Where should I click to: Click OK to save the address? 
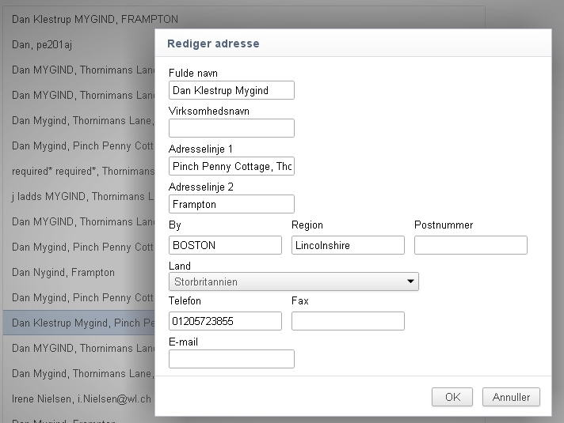click(x=452, y=397)
